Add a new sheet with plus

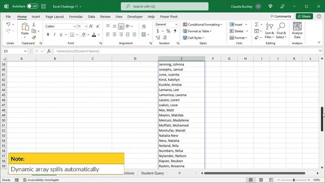(x=179, y=173)
